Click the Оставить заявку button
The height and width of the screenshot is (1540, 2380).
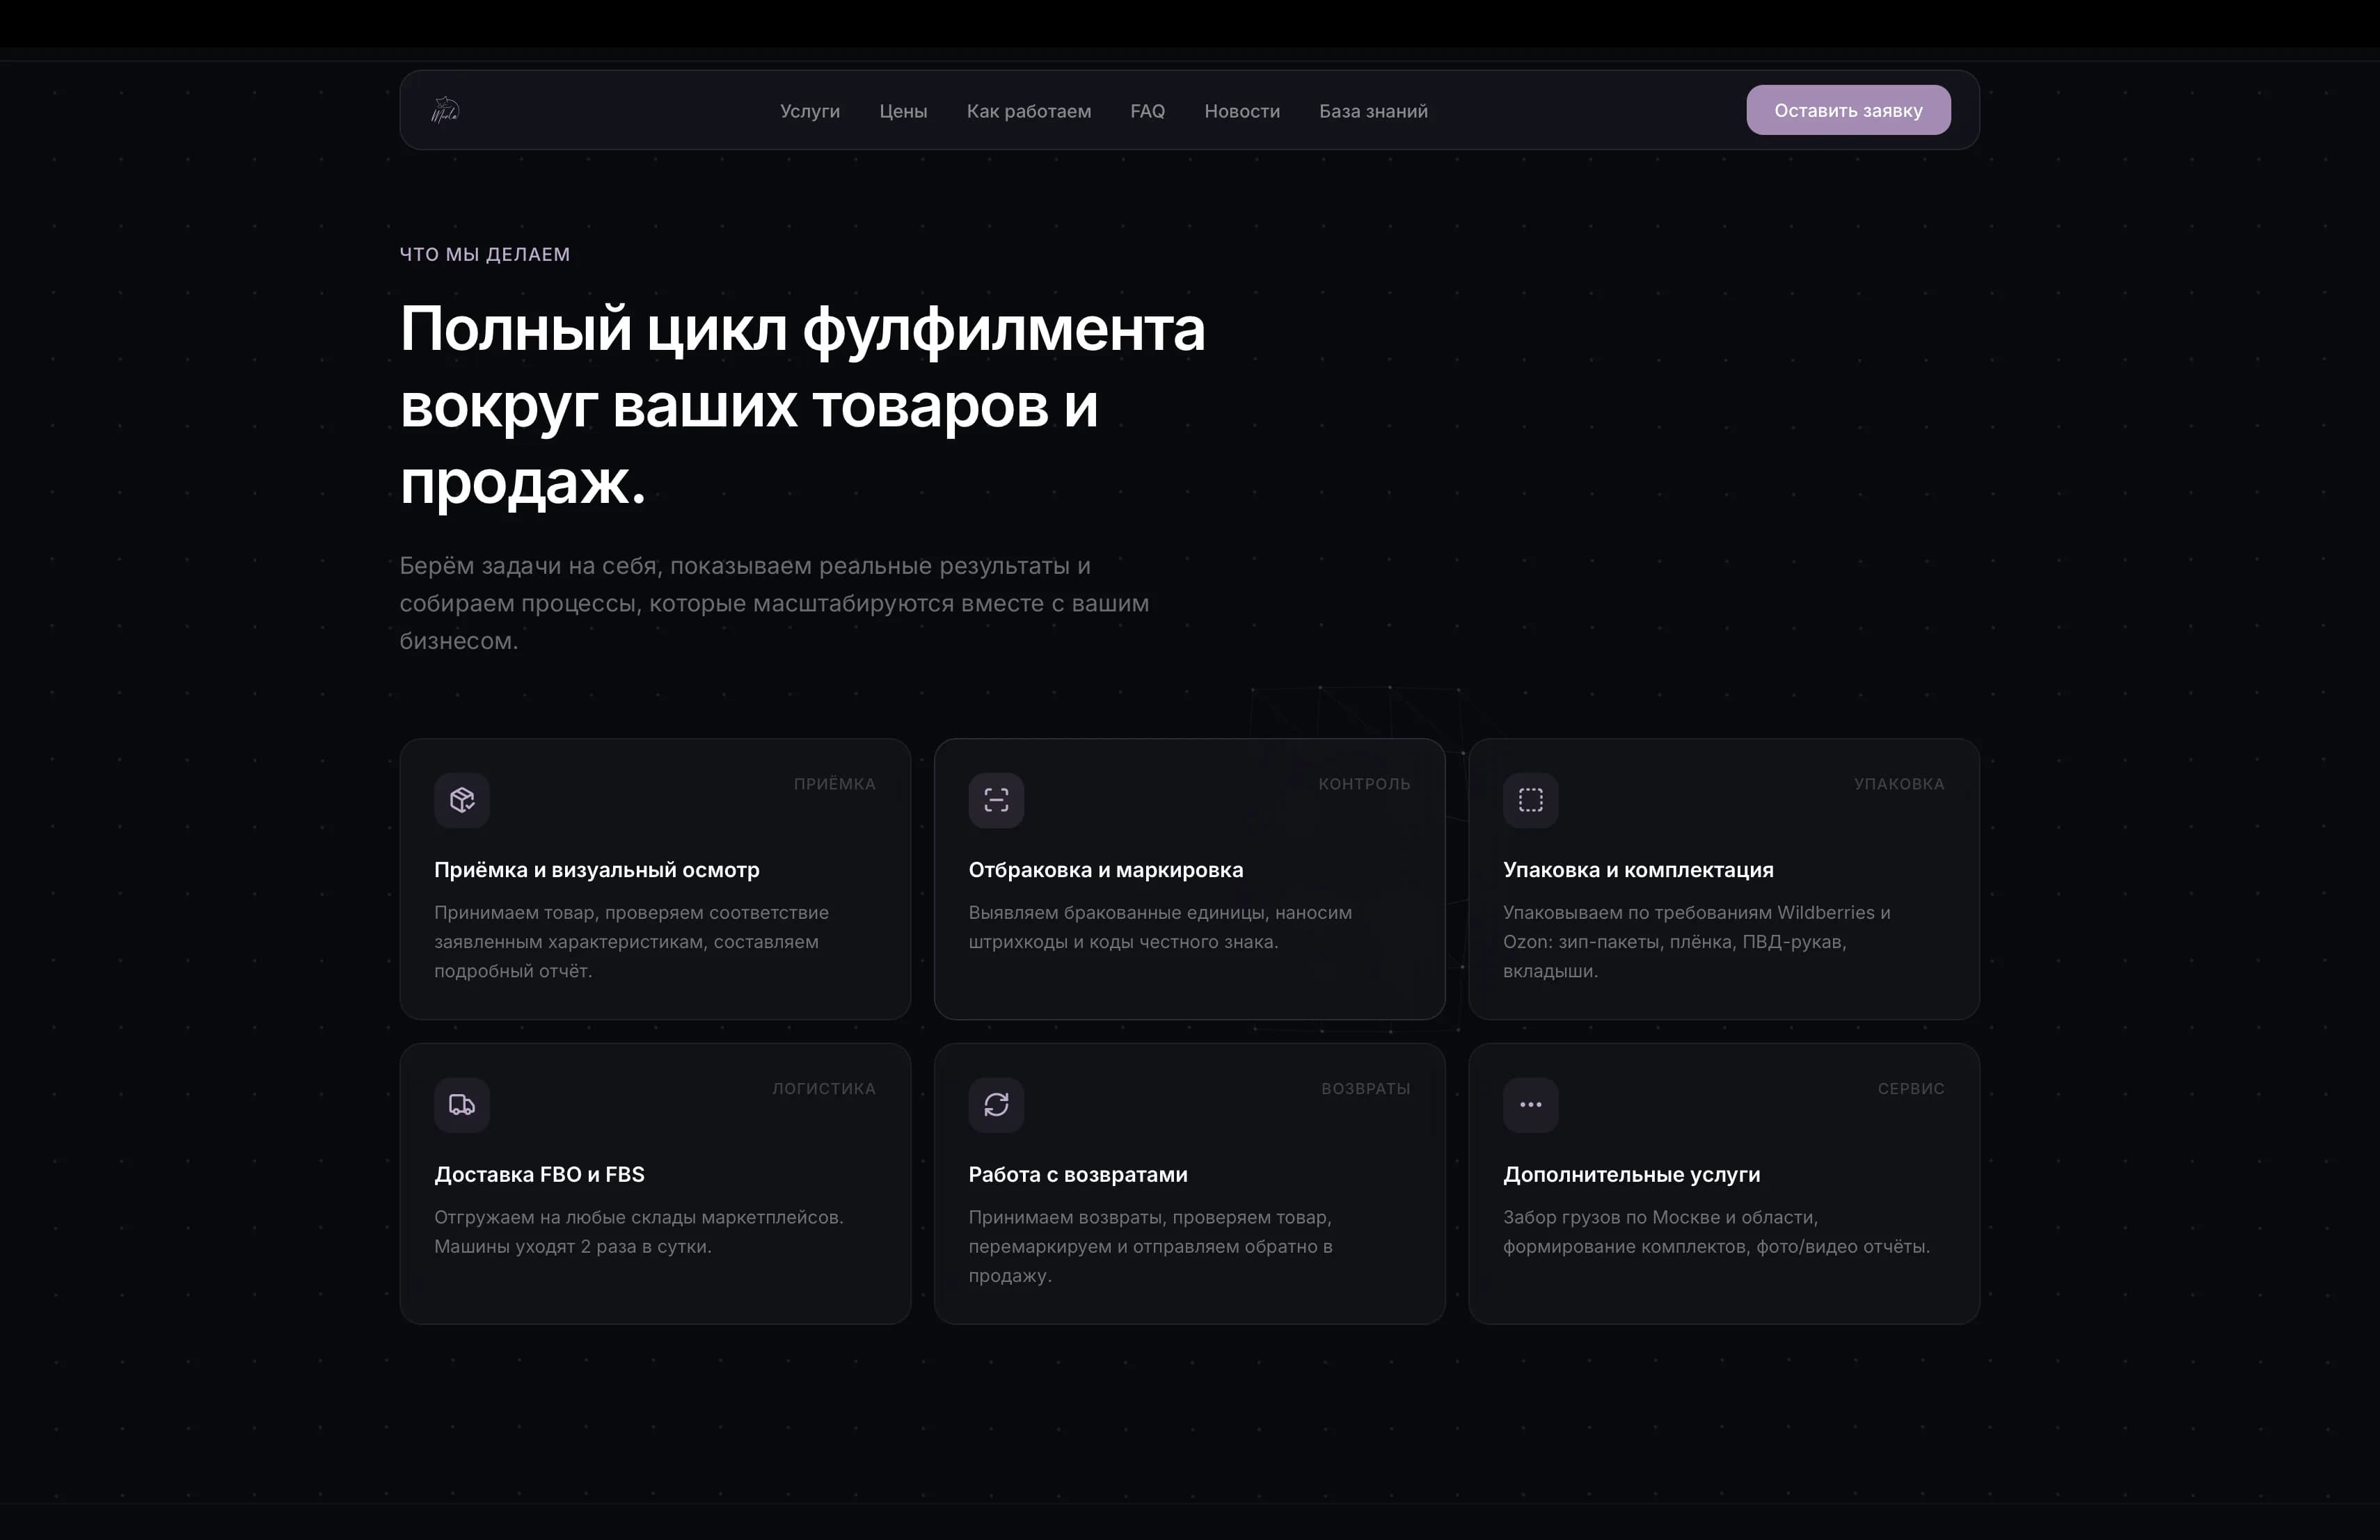(1848, 110)
